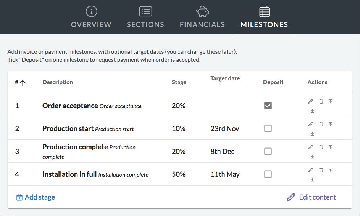360x216 pixels.
Task: Tick Deposit for Production complete
Action: coord(268,151)
